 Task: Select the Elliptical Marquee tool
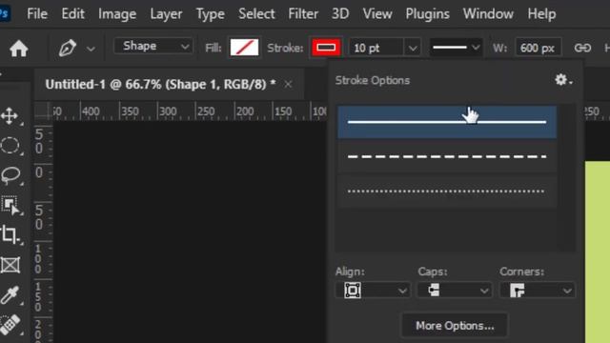pyautogui.click(x=10, y=146)
